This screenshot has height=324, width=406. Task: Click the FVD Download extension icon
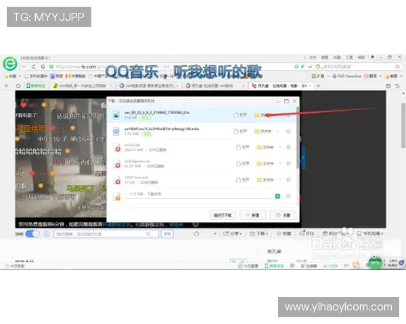click(346, 76)
